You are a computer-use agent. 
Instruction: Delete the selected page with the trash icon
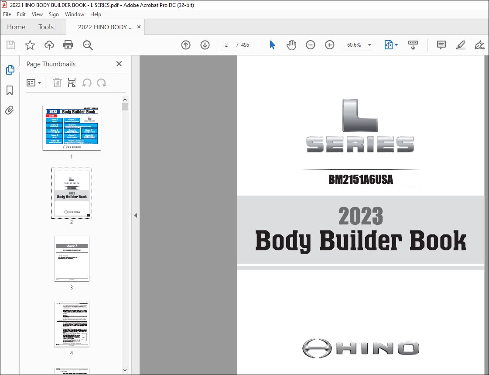point(57,83)
